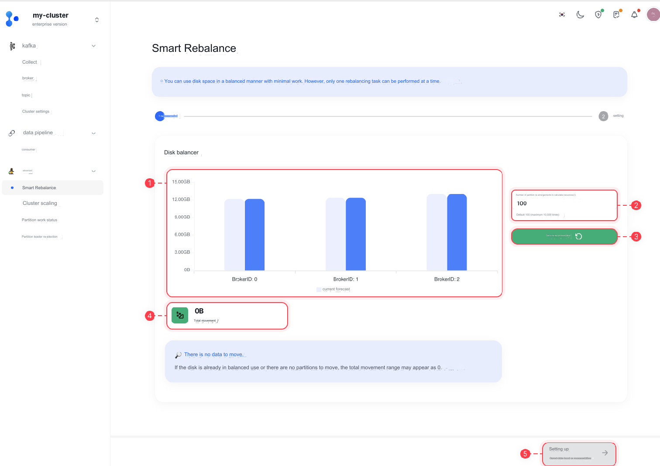The image size is (660, 466).
Task: Open Partition leader re-election page
Action: pos(40,237)
